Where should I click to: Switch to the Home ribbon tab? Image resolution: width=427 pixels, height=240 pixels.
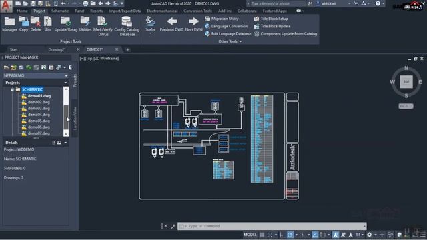(22, 11)
